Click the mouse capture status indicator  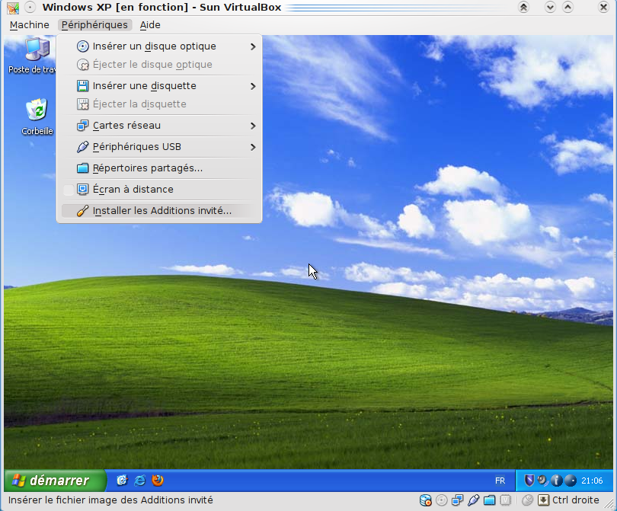coord(528,500)
